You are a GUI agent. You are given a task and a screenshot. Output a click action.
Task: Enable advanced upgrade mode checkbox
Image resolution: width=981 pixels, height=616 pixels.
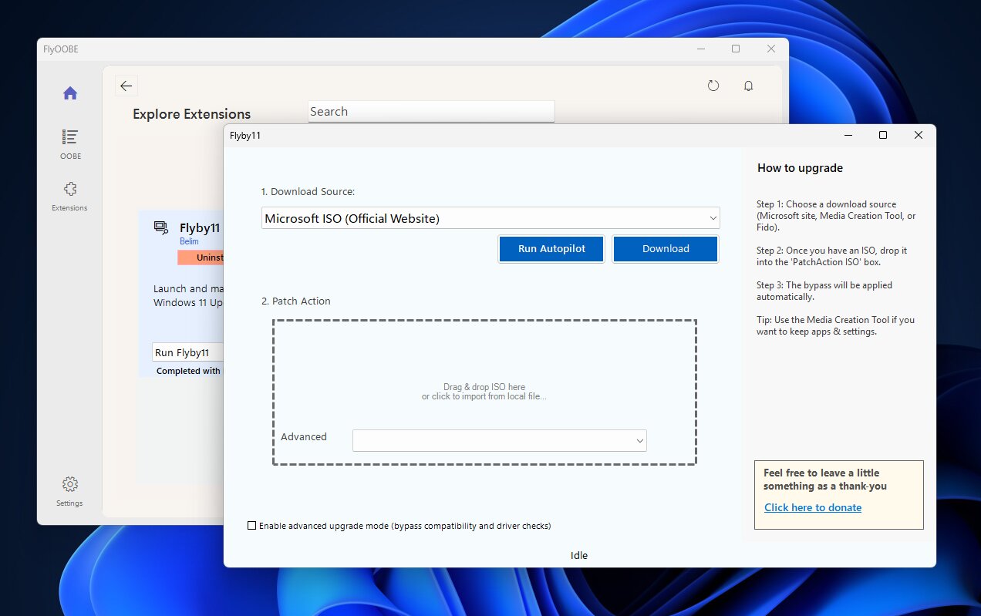pos(251,526)
